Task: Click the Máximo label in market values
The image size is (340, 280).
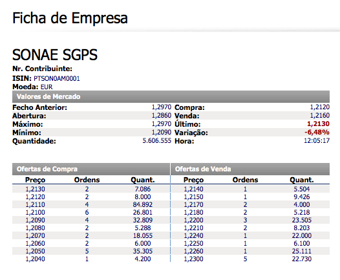Action: [28, 124]
